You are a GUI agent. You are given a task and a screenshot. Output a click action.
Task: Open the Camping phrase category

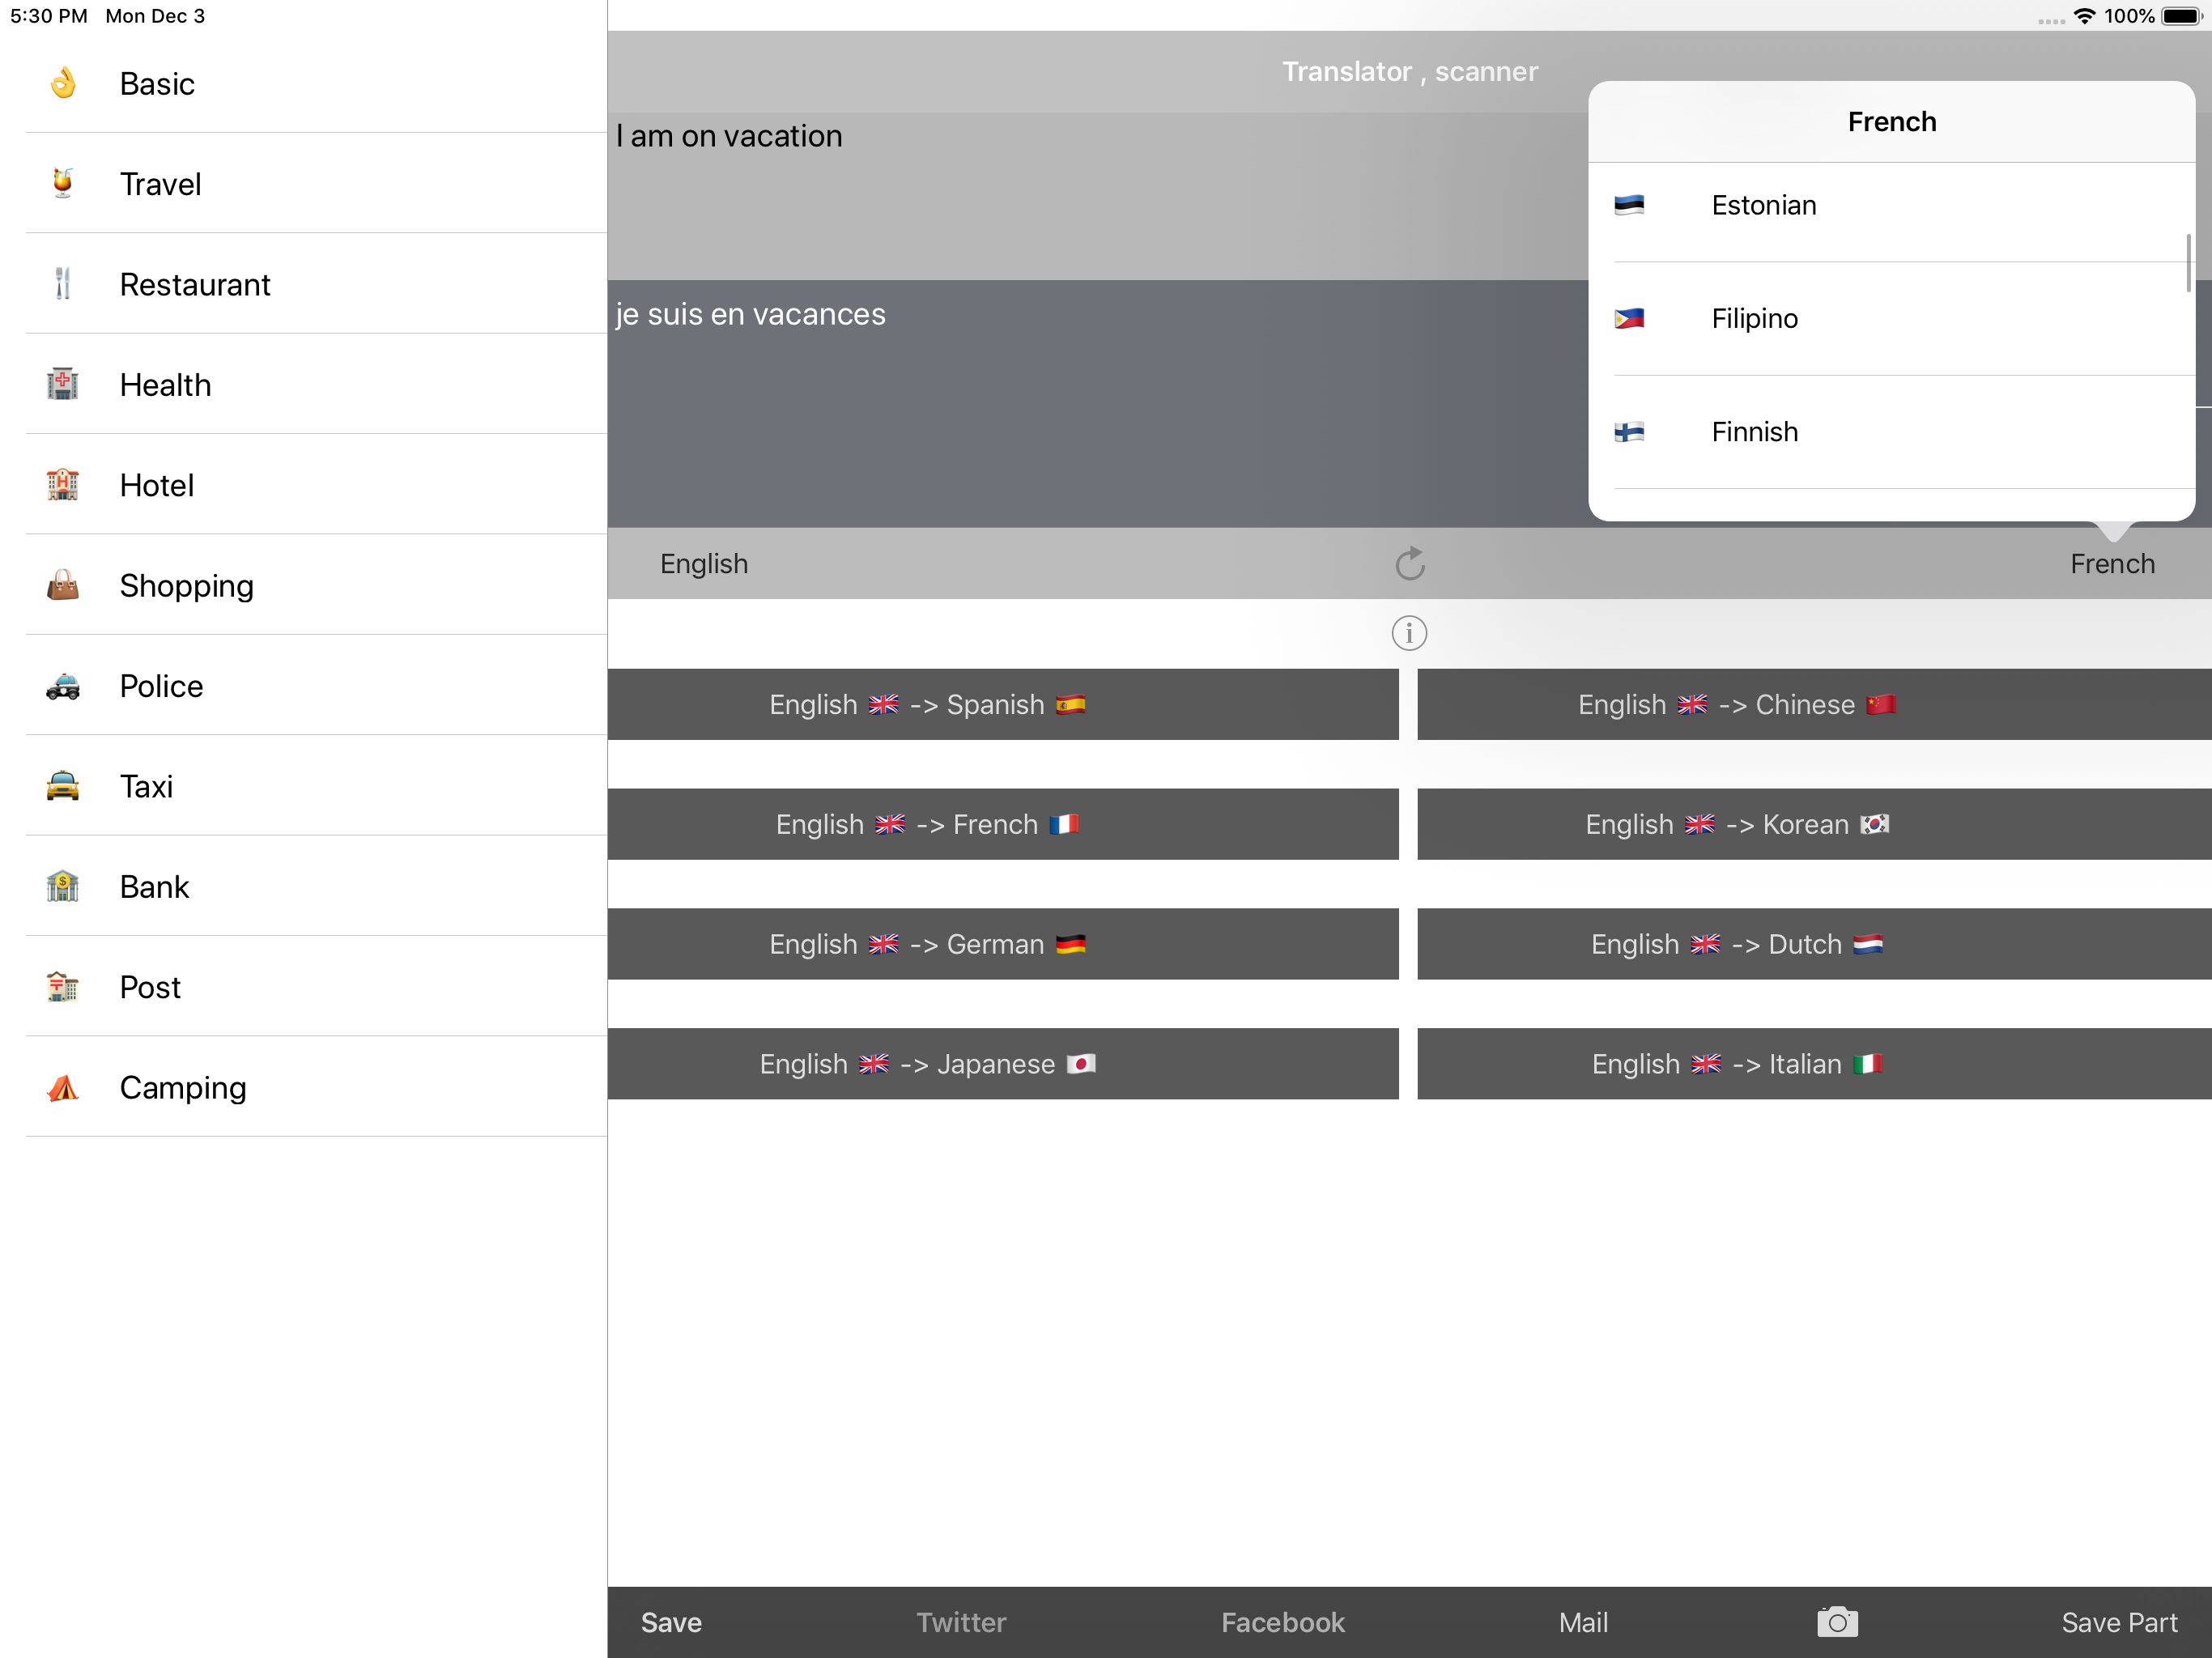point(304,1087)
